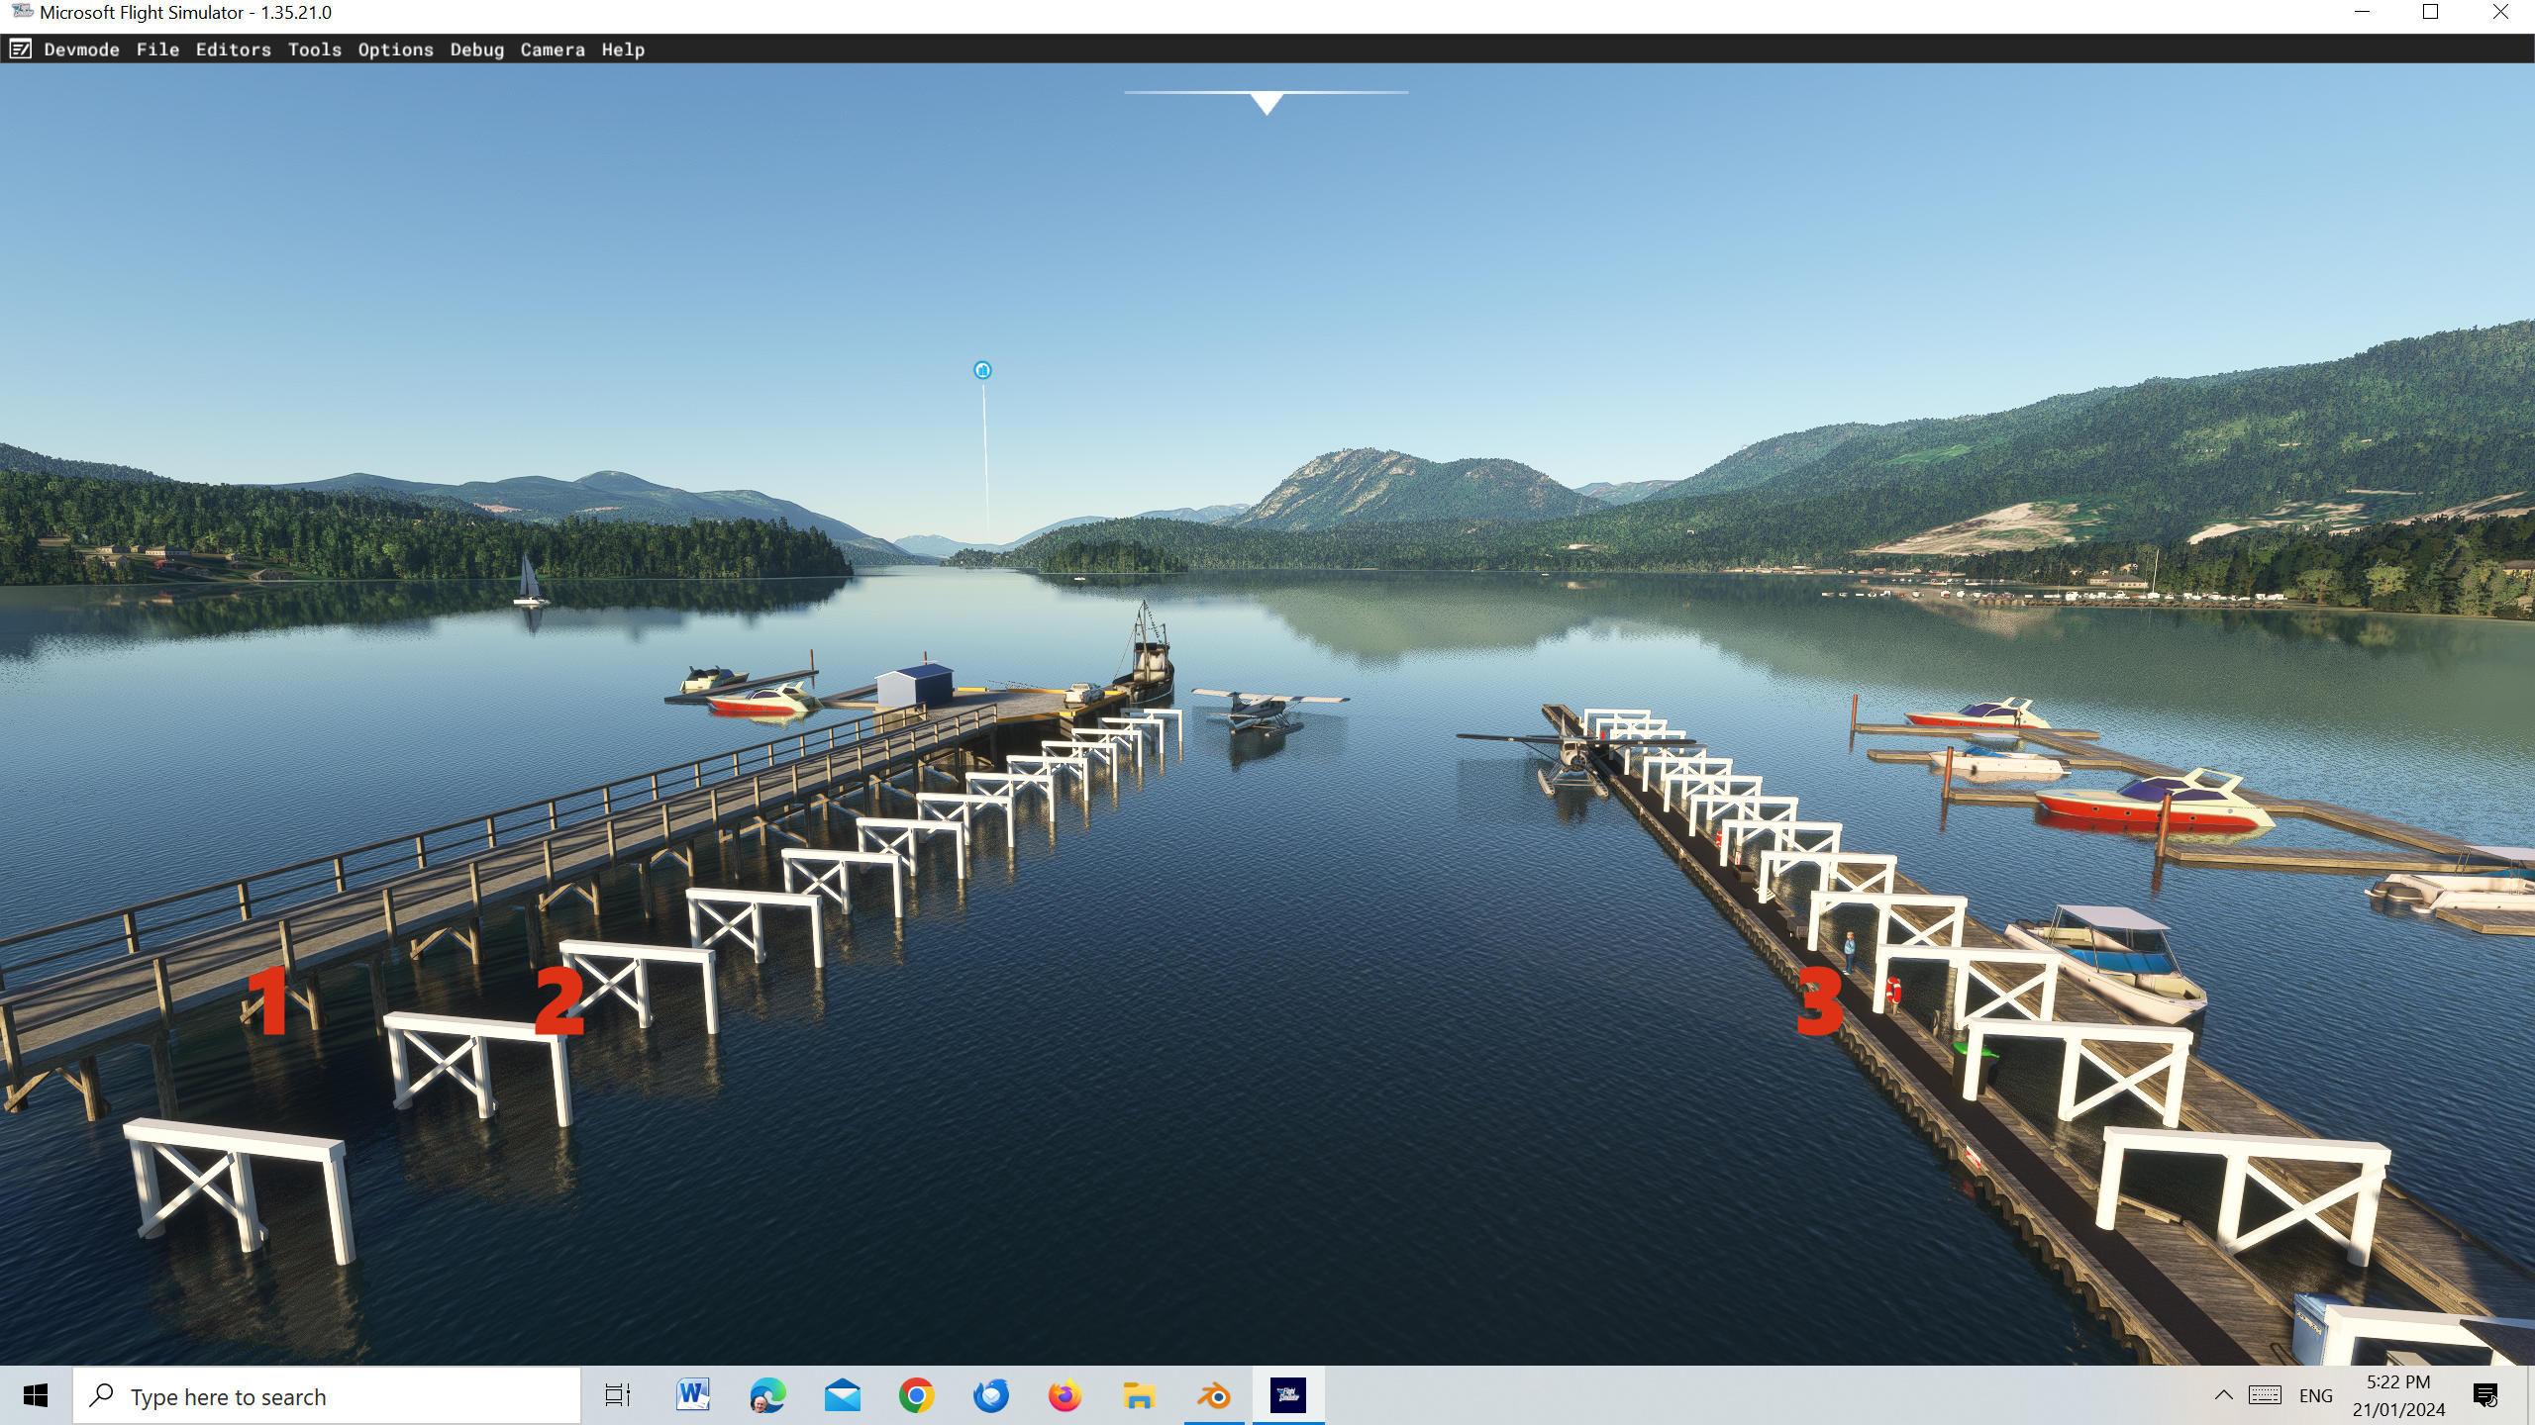
Task: Open Thunderbird from the taskbar
Action: (x=990, y=1396)
